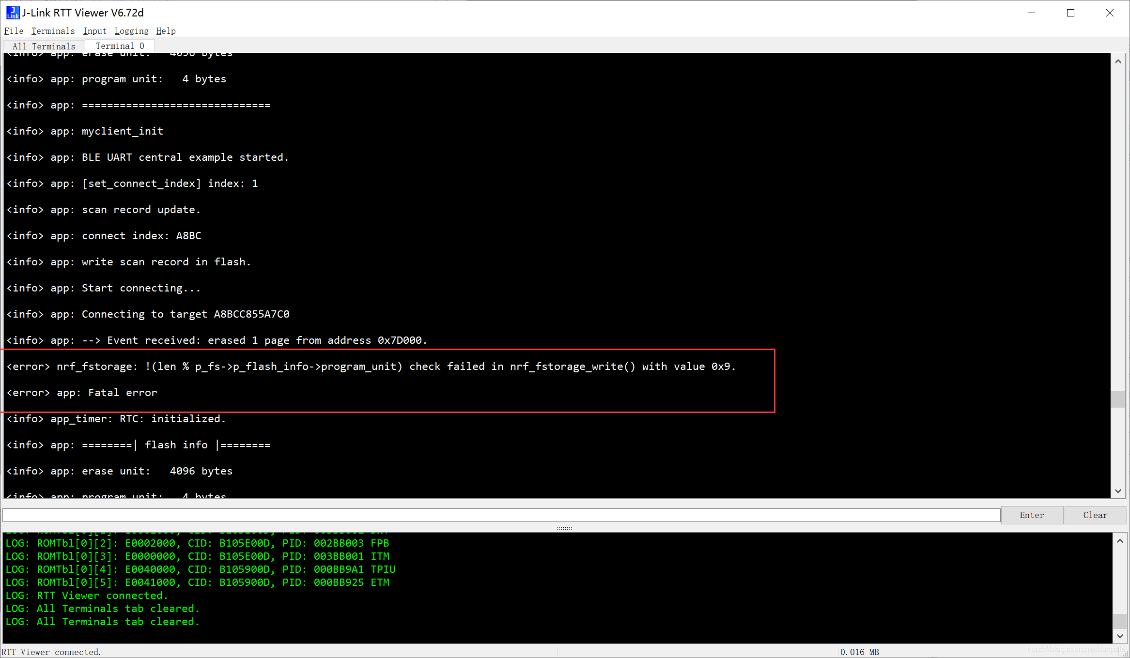
Task: Maximize the RTT Viewer window
Action: pyautogui.click(x=1070, y=13)
